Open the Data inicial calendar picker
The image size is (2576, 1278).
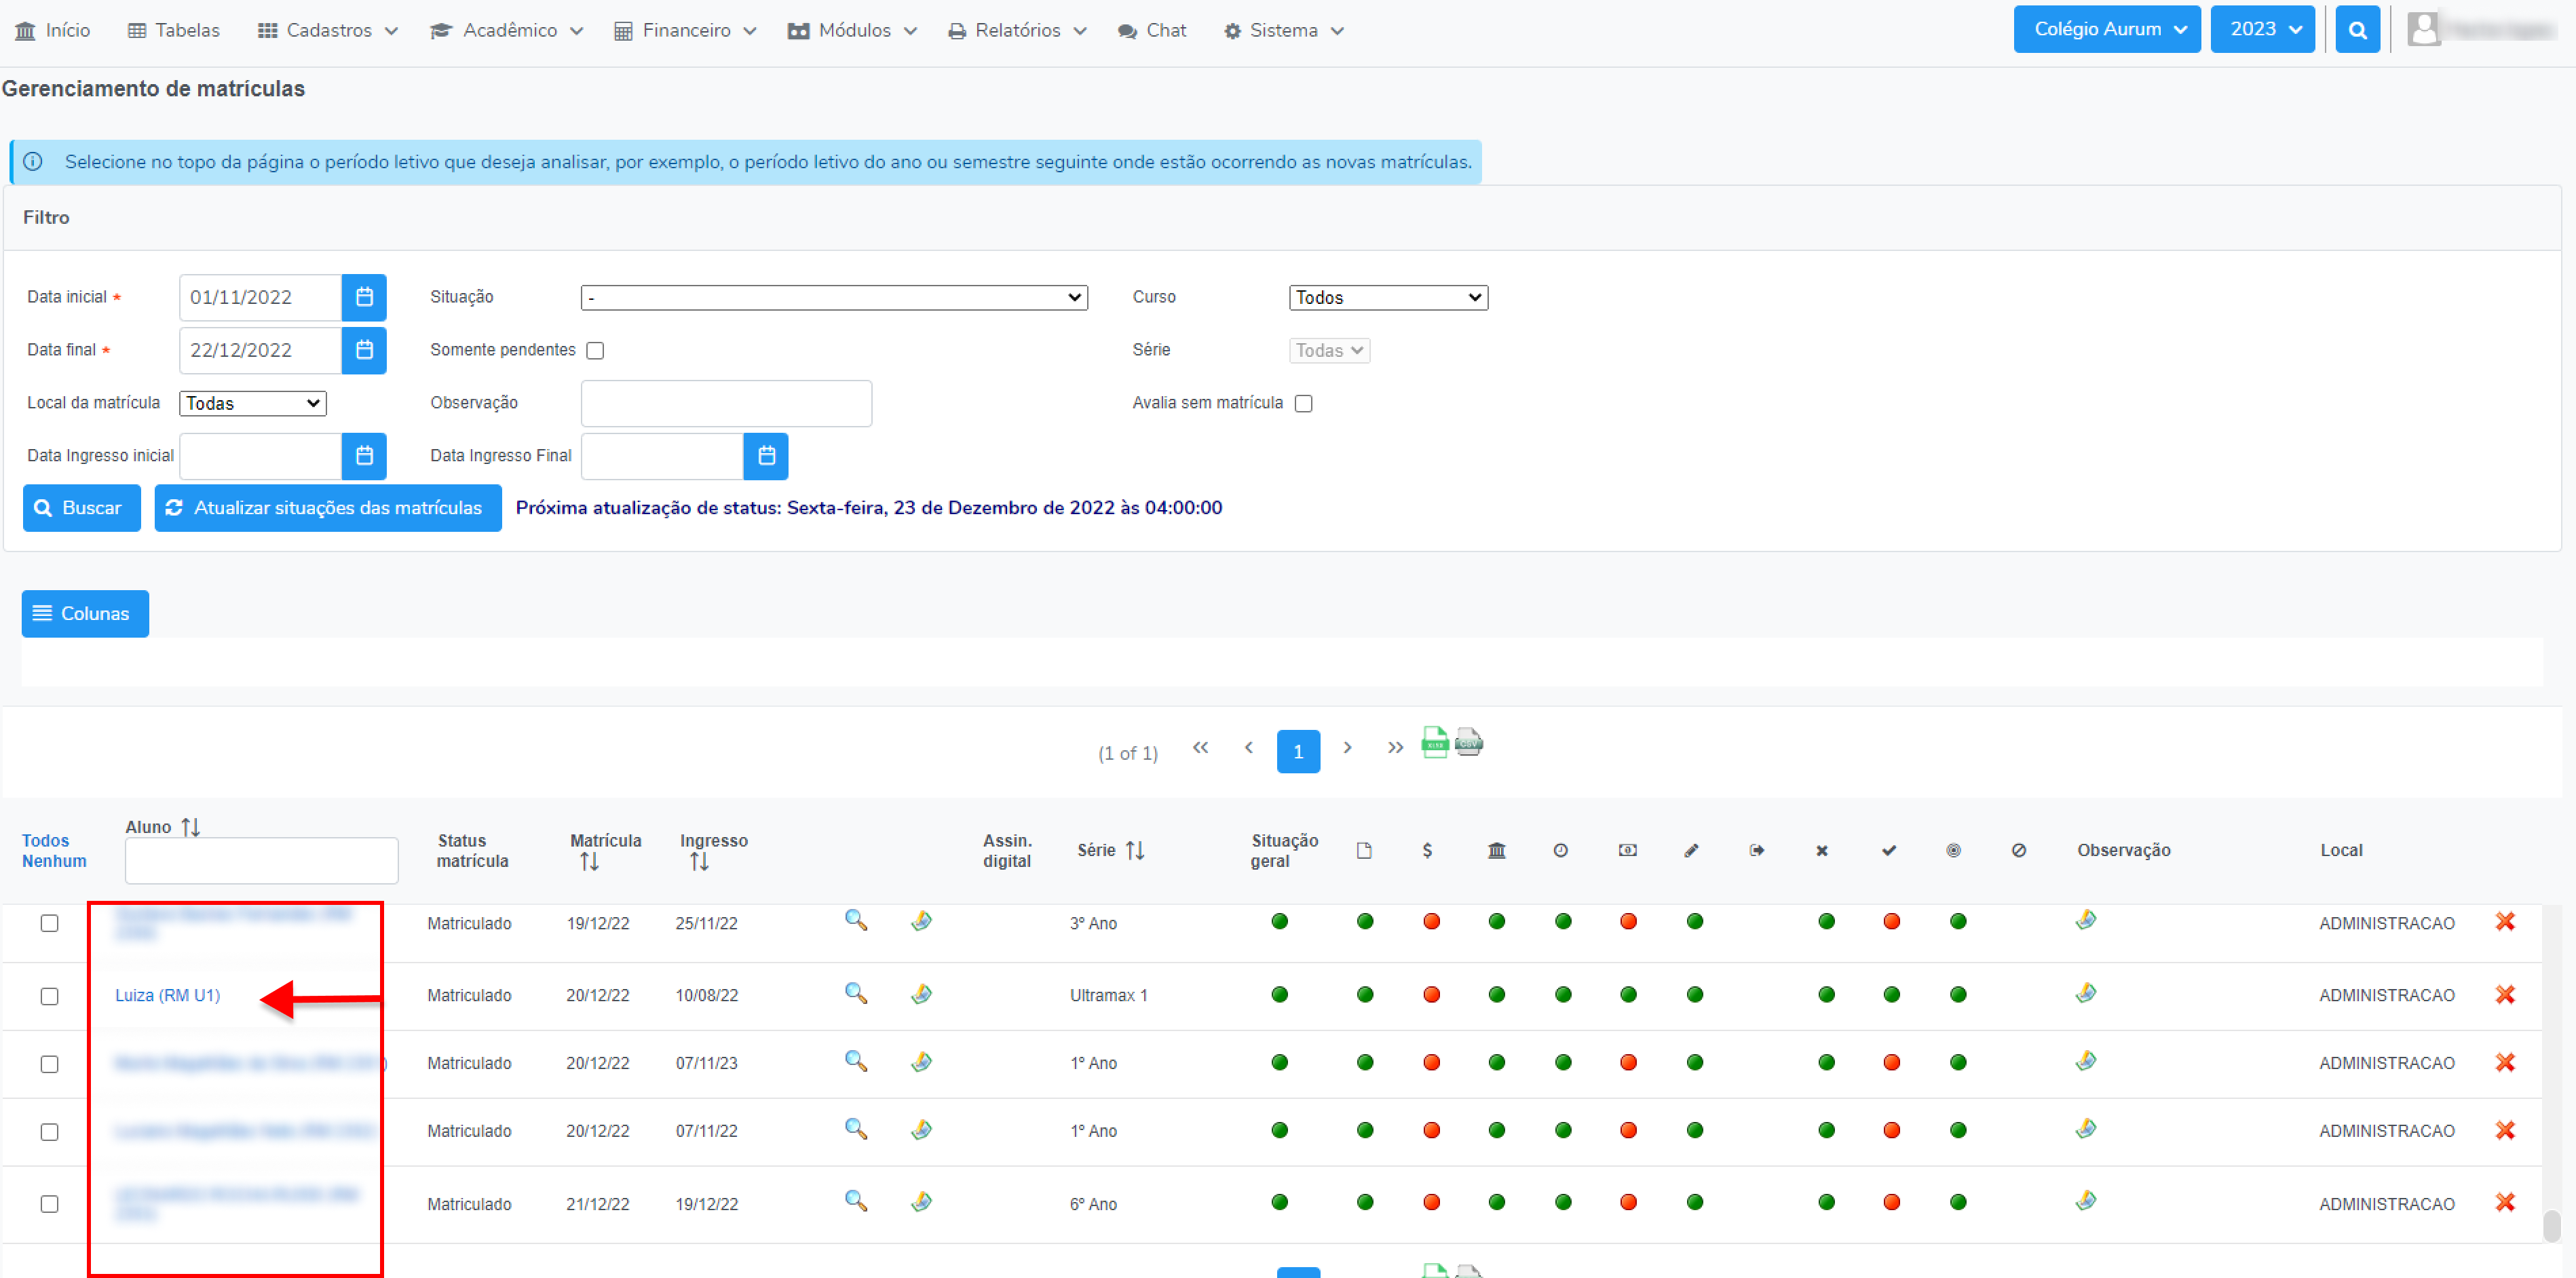pyautogui.click(x=364, y=297)
